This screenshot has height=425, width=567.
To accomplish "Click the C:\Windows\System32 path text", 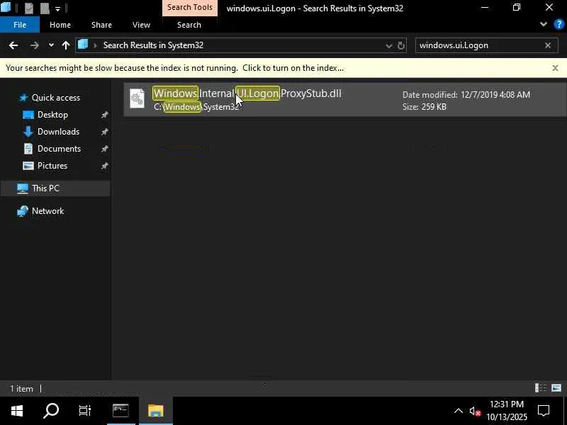I will coord(196,107).
